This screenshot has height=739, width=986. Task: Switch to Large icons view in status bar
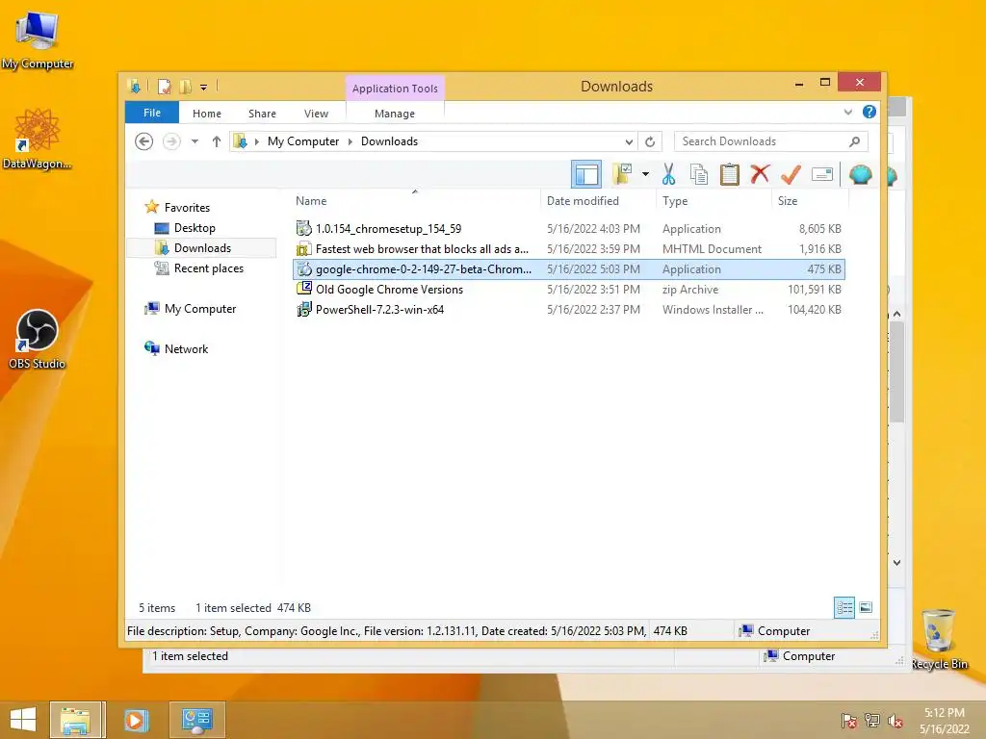tap(866, 607)
